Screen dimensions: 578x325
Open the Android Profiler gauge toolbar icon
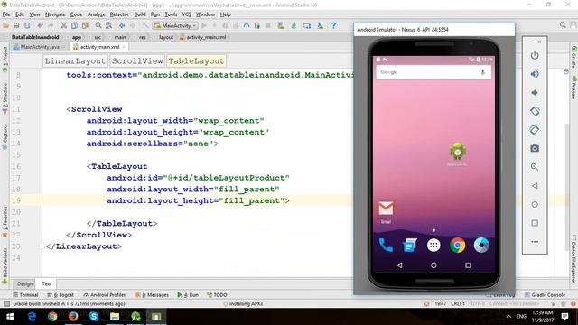[247, 25]
